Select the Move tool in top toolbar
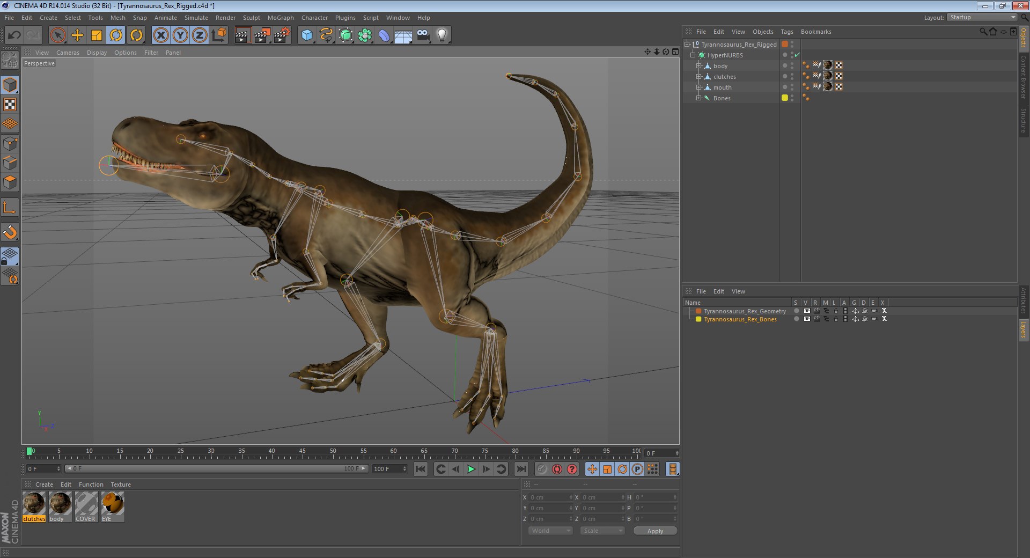 coord(77,35)
